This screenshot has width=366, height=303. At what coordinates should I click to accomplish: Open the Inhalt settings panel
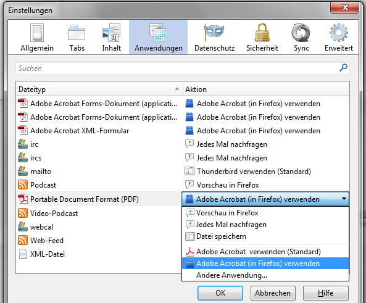[111, 38]
